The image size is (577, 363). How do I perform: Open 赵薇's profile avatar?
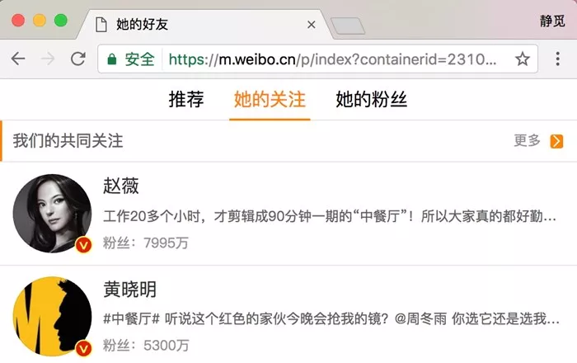pyautogui.click(x=52, y=214)
